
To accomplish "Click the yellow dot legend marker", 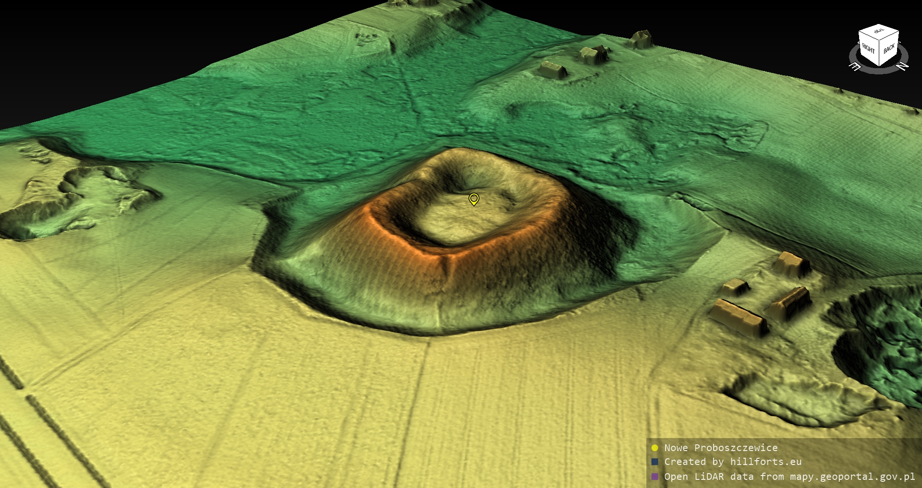I will [x=655, y=448].
